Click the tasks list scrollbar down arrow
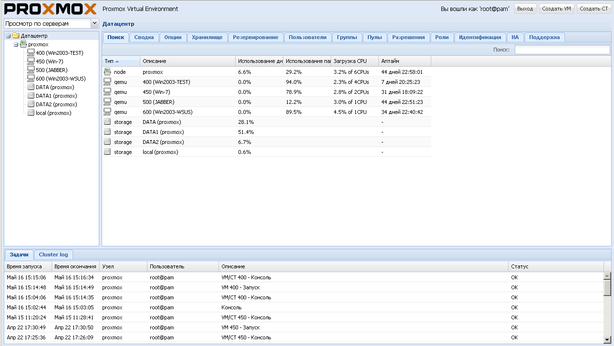 607,340
